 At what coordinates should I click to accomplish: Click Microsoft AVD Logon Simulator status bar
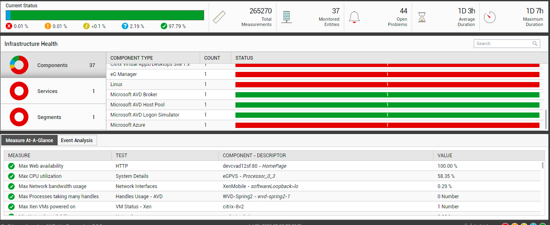click(387, 115)
